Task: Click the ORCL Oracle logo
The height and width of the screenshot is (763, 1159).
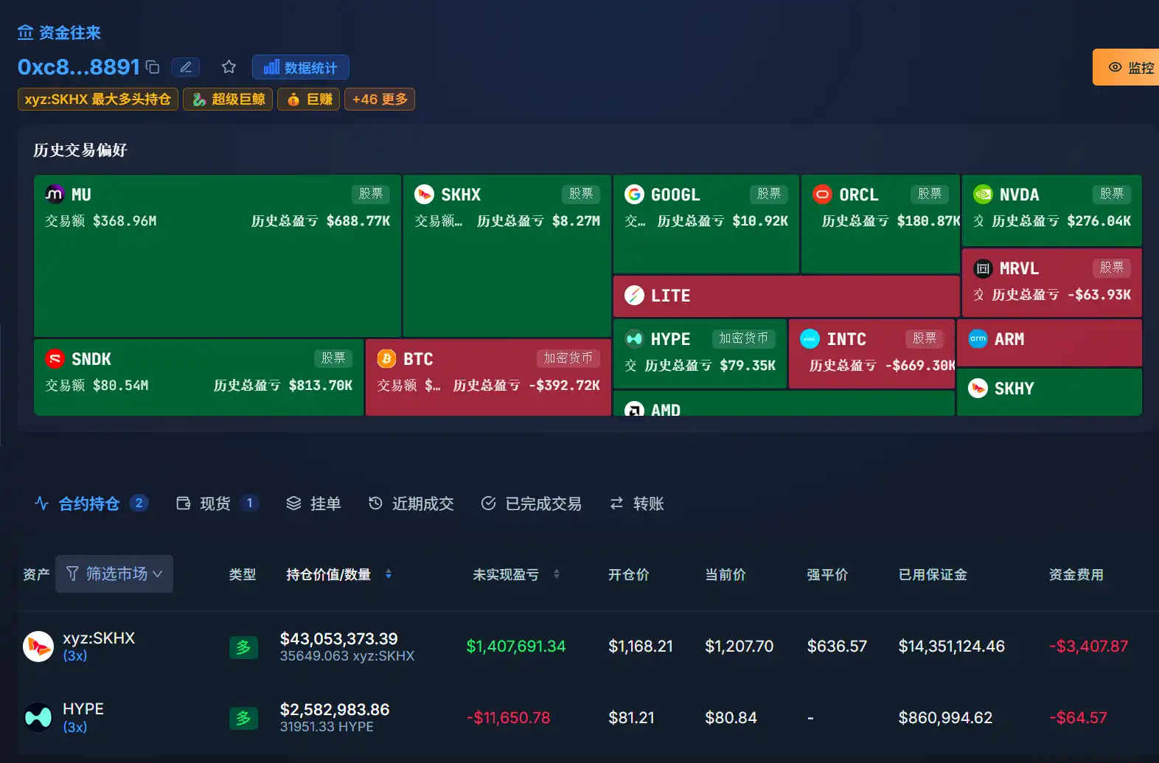Action: click(x=822, y=194)
